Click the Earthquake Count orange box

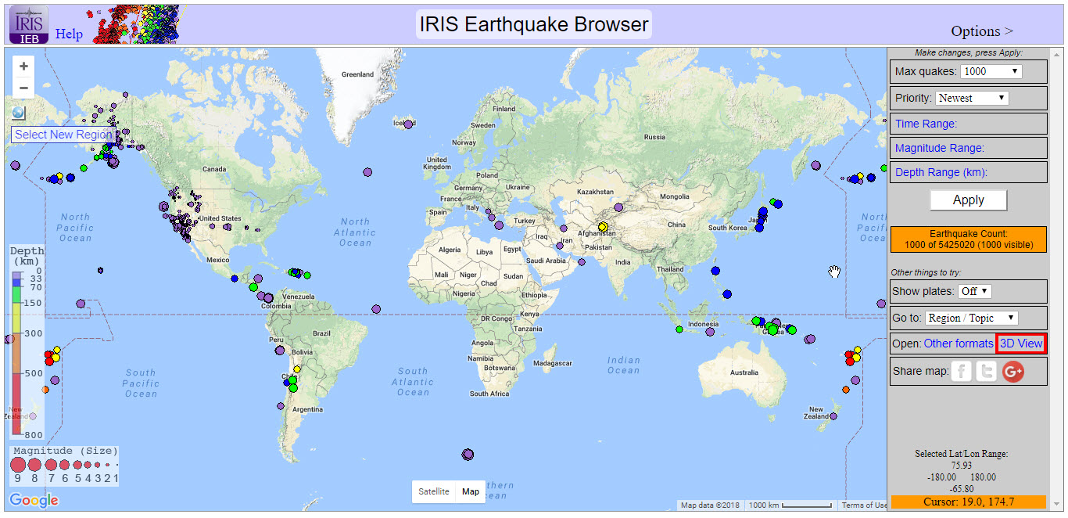point(968,239)
